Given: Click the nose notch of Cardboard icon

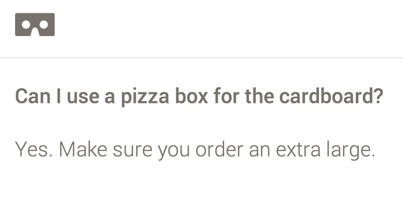Looking at the screenshot, I should (x=35, y=32).
